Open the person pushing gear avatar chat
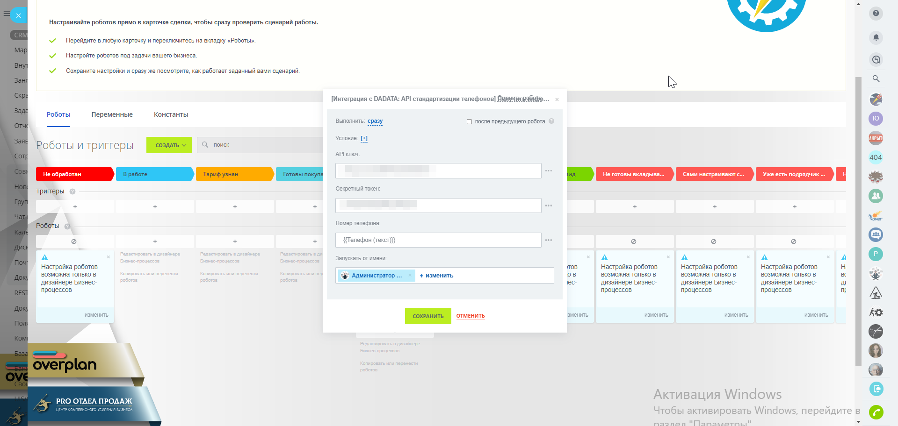 [876, 312]
